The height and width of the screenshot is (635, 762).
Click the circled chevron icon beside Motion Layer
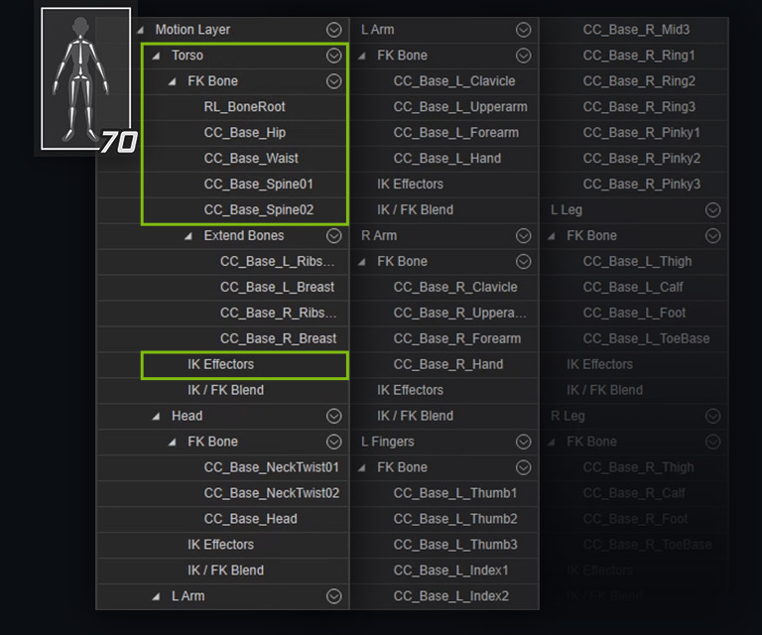click(334, 30)
